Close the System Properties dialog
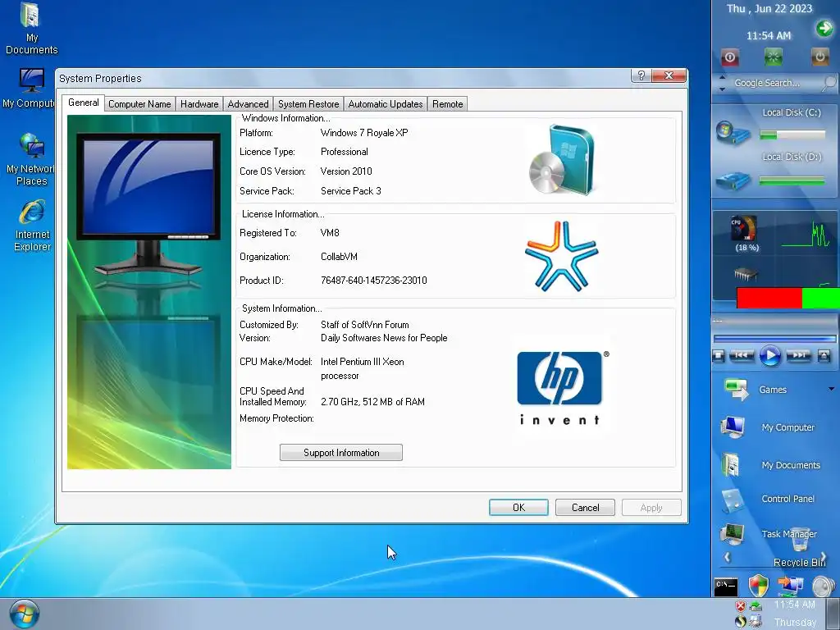 [669, 75]
